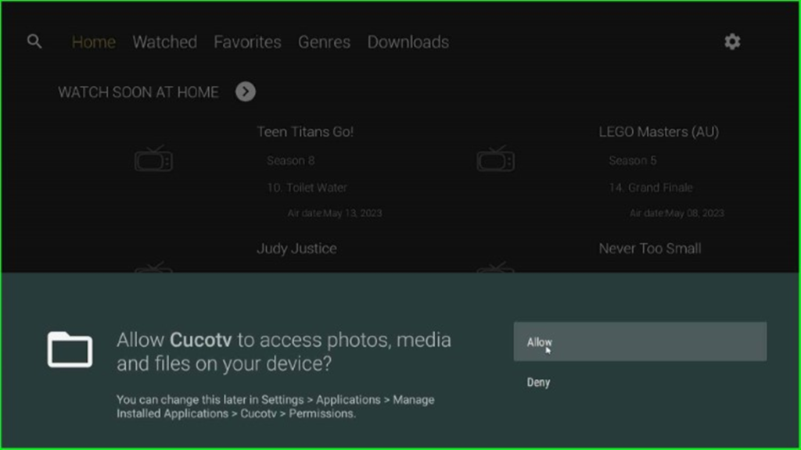Open the Judy Justice show
Image resolution: width=801 pixels, height=450 pixels.
[x=296, y=248]
